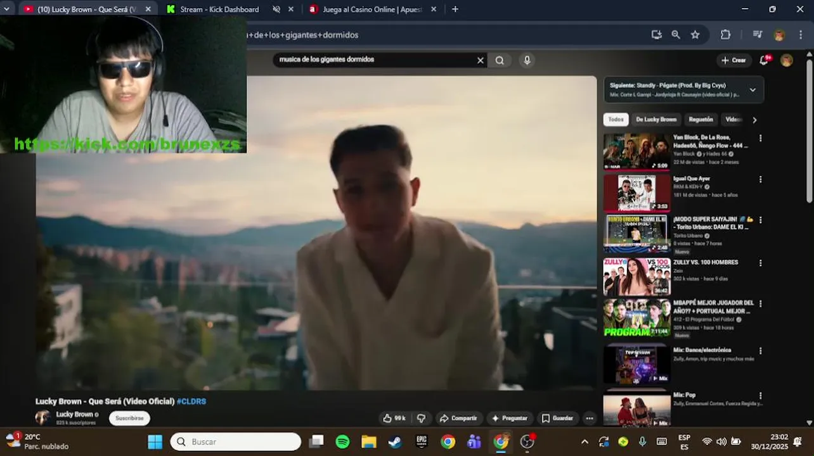Open YouTube notifications bell
Screen dimensions: 814x456
click(764, 60)
